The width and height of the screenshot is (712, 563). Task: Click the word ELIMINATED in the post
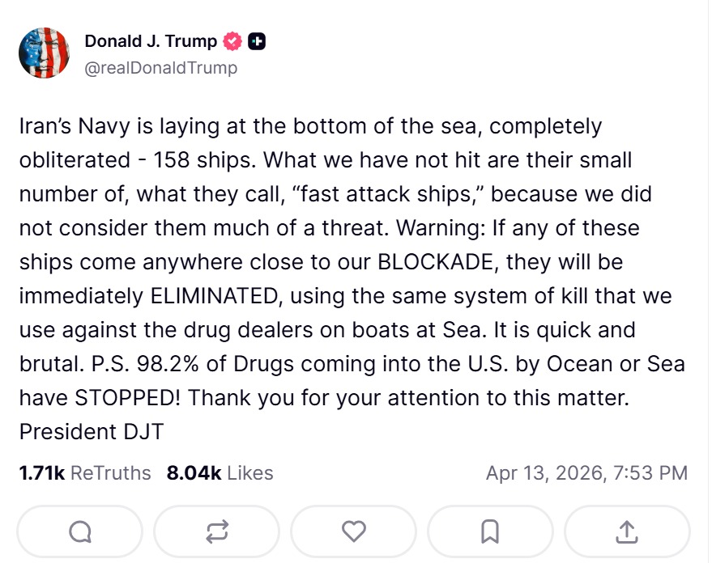[x=213, y=296]
